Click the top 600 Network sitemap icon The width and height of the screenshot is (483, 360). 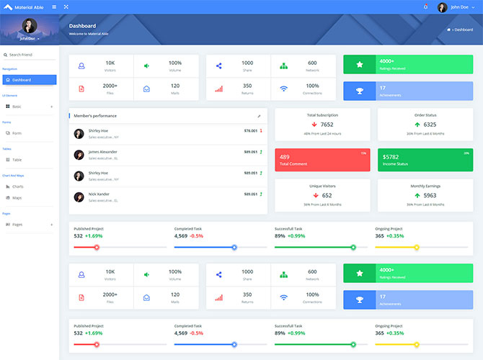tap(284, 66)
